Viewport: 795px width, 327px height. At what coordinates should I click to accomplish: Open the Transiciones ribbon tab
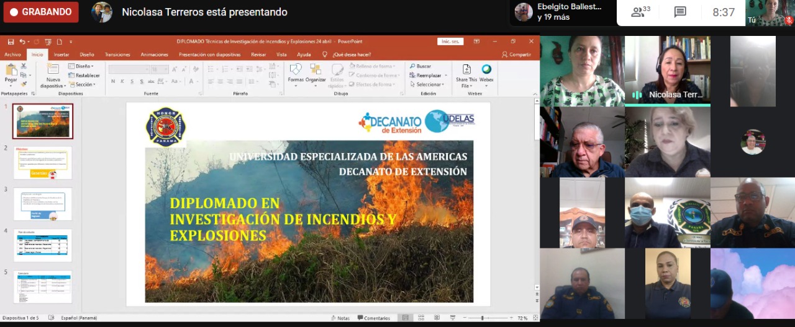coord(117,54)
